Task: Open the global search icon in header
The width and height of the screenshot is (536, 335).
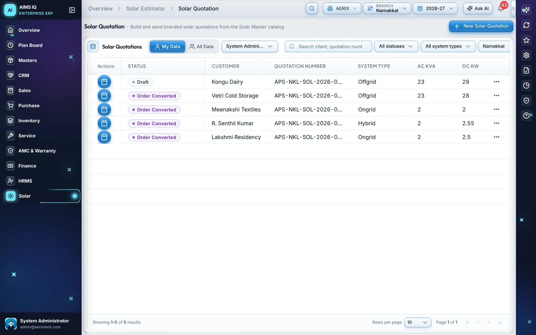Action: click(x=312, y=8)
